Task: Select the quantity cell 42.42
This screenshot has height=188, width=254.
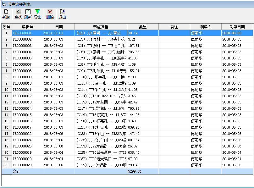Action: (x=143, y=102)
